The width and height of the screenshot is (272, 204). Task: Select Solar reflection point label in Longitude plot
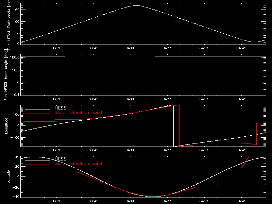[x=79, y=113]
